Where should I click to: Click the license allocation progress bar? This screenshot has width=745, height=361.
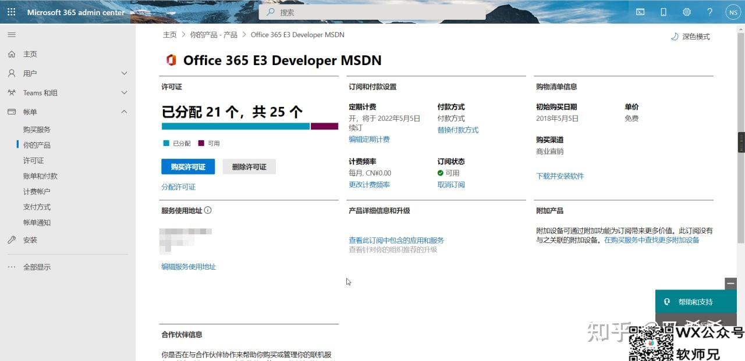coord(250,126)
